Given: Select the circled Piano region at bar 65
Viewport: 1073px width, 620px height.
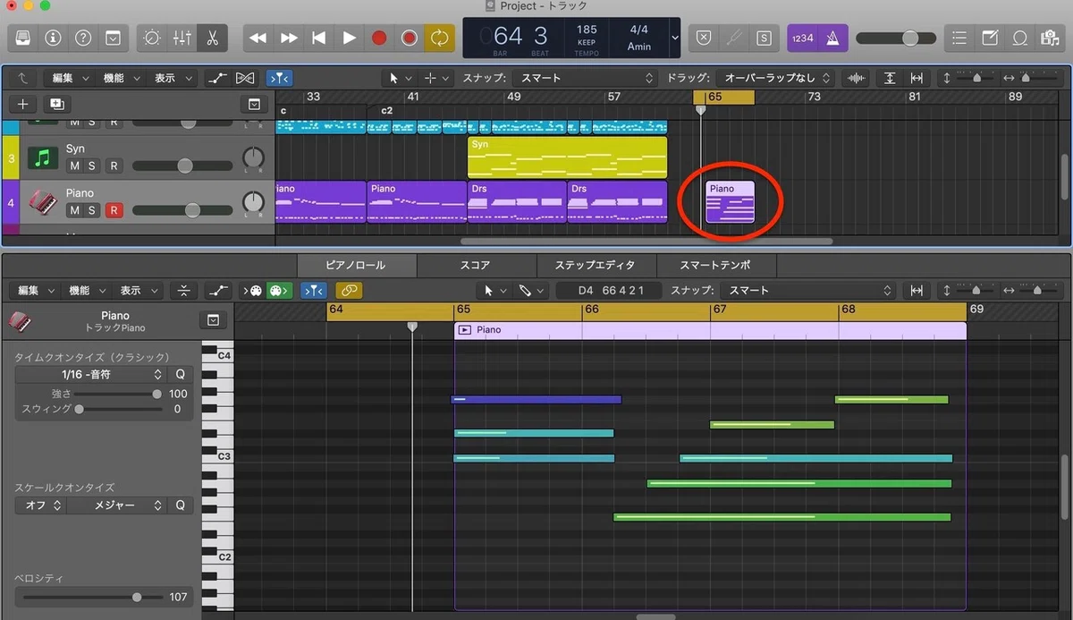Looking at the screenshot, I should (731, 201).
